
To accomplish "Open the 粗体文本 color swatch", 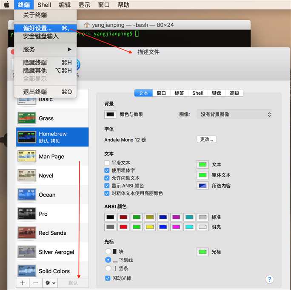I will click(203, 175).
